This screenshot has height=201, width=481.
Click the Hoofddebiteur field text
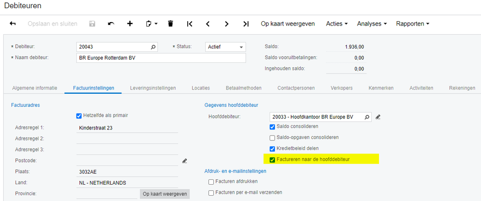pyautogui.click(x=312, y=117)
